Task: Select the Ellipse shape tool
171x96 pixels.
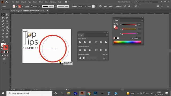Action: pyautogui.click(x=7, y=21)
